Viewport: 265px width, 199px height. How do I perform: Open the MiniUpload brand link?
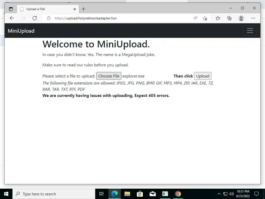click(21, 31)
